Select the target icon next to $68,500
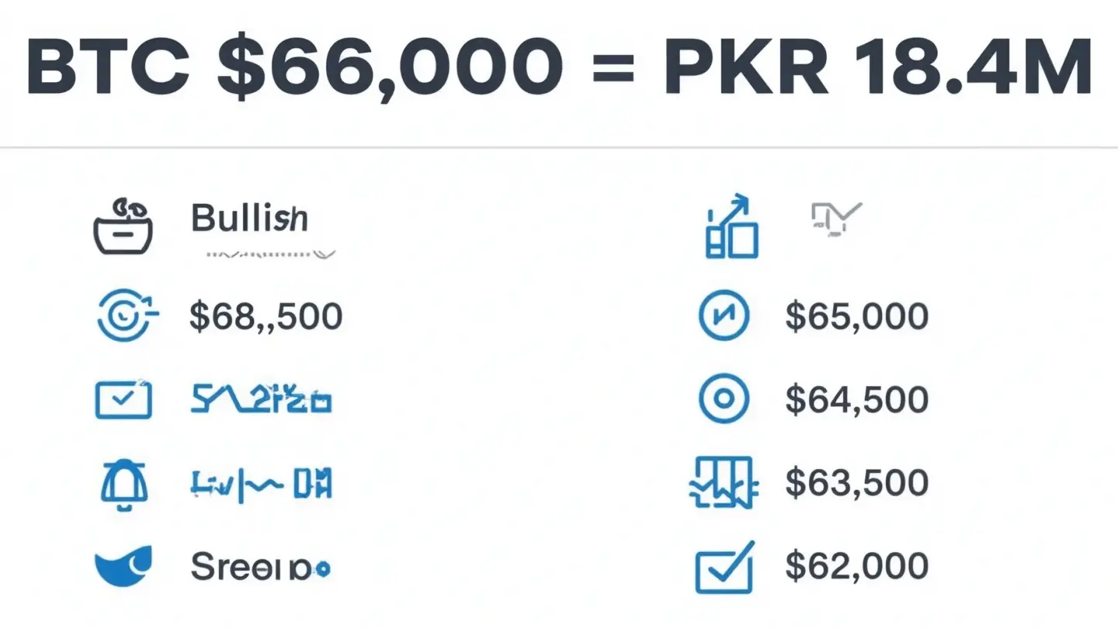This screenshot has height=628, width=1118. click(x=127, y=316)
